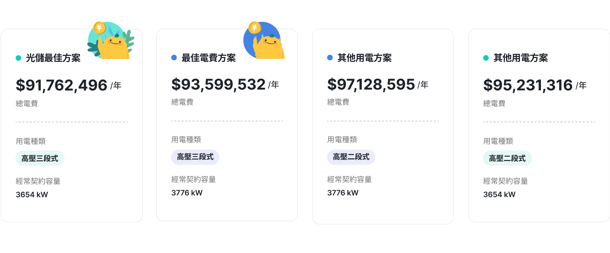Select the 最佳電費方案 plan title
Viewport: 610px width, 253px height.
pyautogui.click(x=209, y=58)
